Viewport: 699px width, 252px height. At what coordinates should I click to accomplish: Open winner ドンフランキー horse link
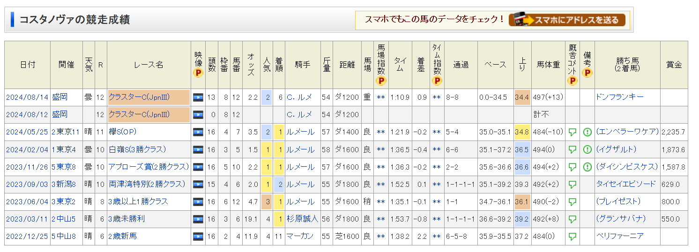point(620,97)
